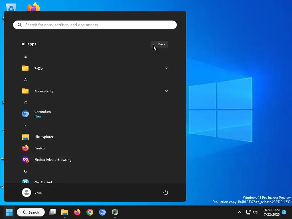This screenshot has height=219, width=292.
Task: Show hidden system tray icons
Action: point(240,212)
